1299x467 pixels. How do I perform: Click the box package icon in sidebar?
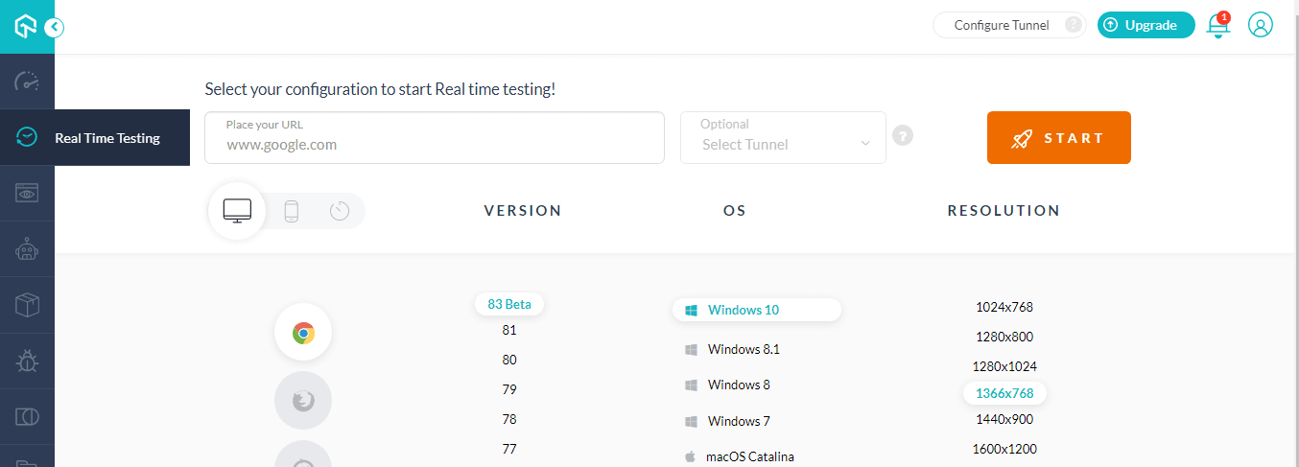point(27,305)
